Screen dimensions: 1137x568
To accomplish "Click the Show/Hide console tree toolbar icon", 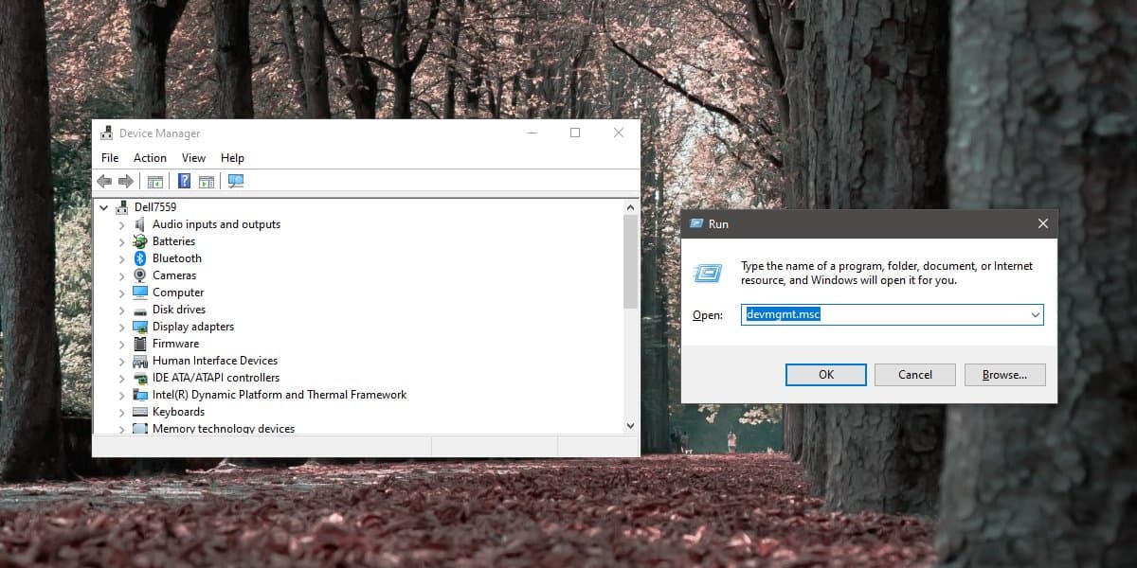I will tap(154, 181).
